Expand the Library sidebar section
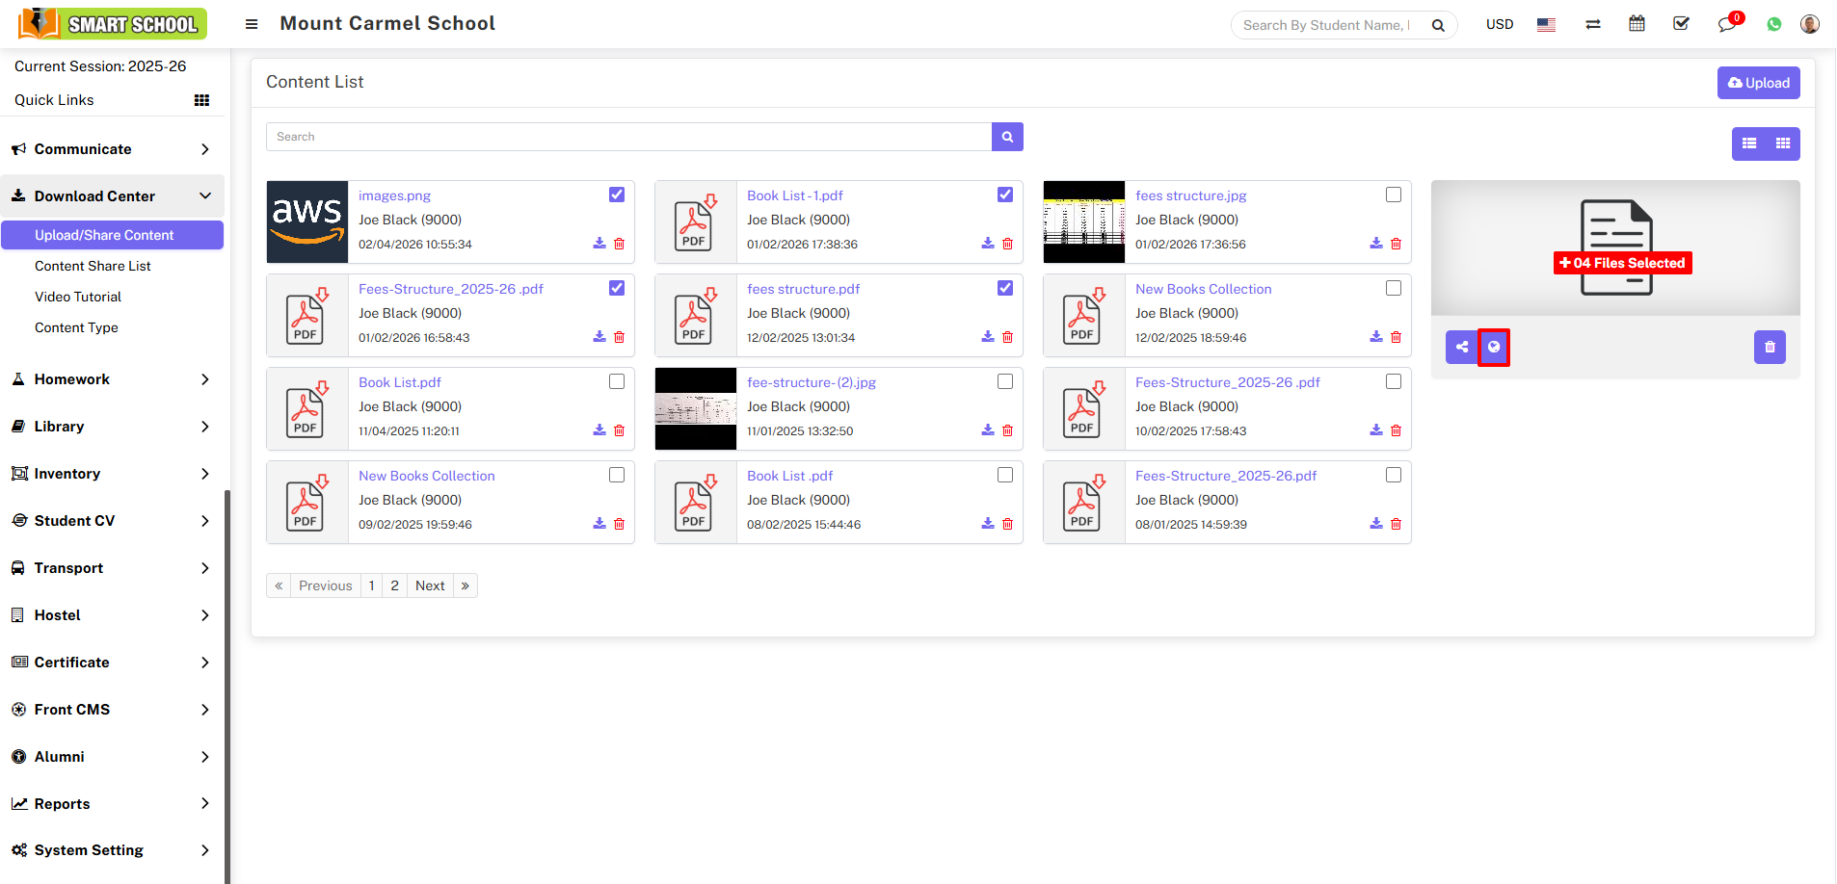 coord(111,427)
